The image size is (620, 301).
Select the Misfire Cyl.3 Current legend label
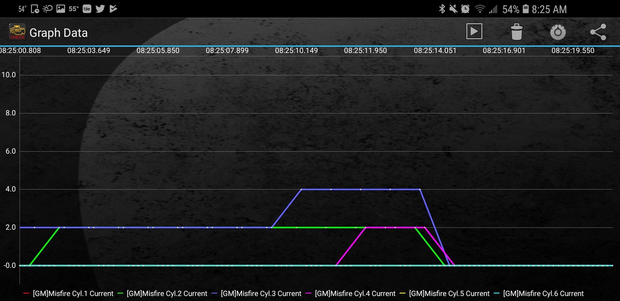click(x=261, y=293)
